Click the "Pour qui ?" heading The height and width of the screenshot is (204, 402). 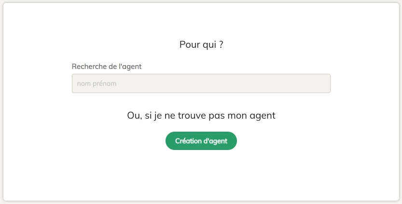point(201,45)
